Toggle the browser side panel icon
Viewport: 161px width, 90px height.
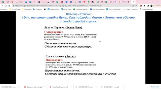pos(148,6)
